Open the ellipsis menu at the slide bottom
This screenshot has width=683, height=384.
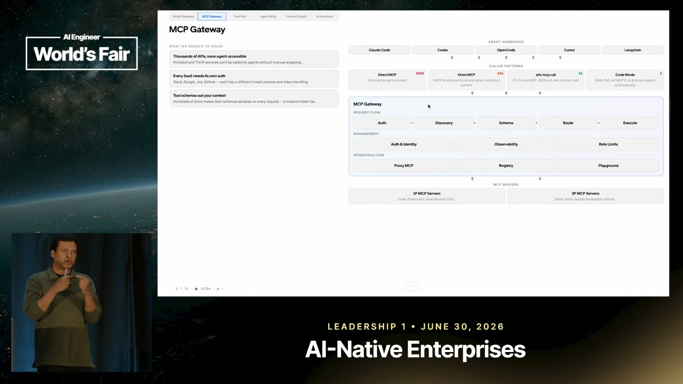coord(411,286)
